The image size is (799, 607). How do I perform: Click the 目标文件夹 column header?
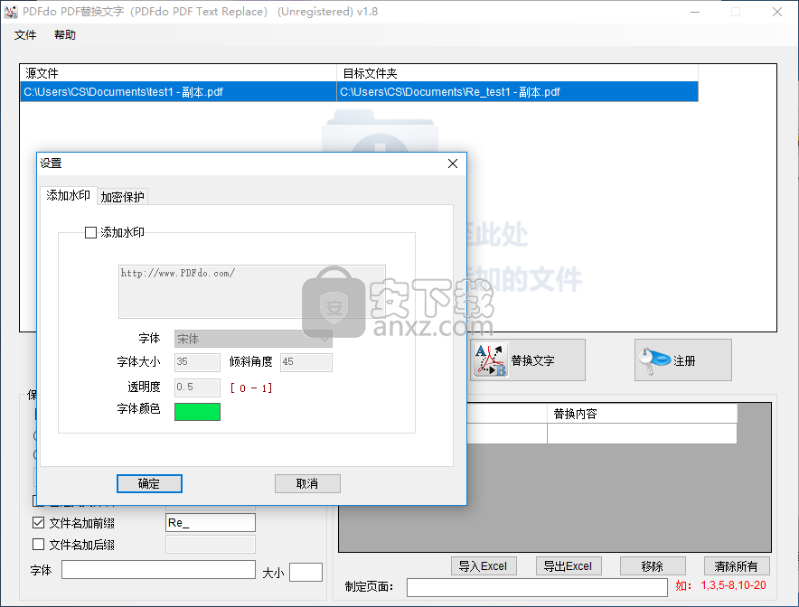pyautogui.click(x=517, y=73)
